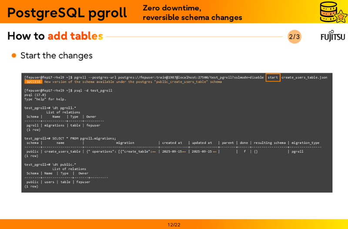Click the 2/3 step indicator badge

tap(294, 37)
